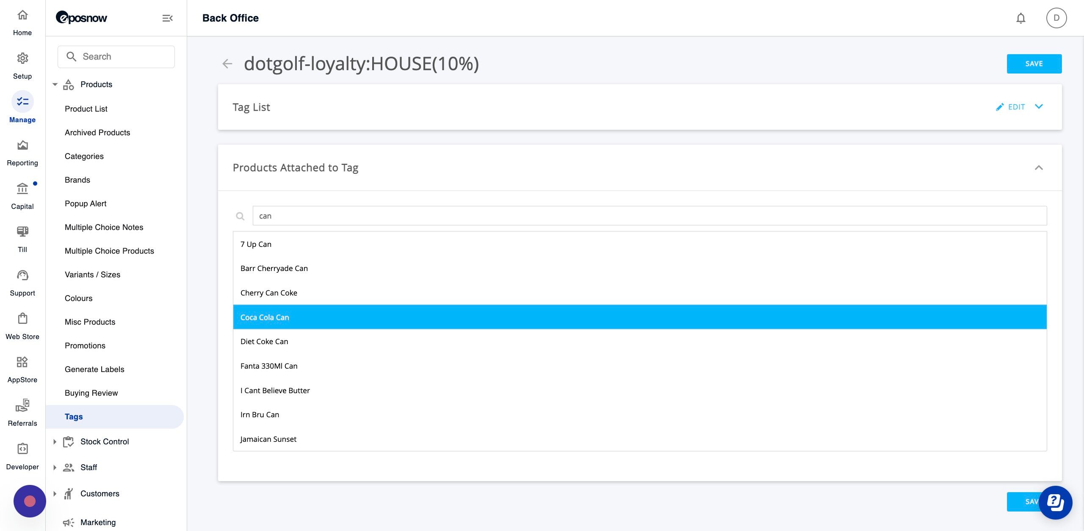Collapse the Products menu section
This screenshot has width=1084, height=531.
coord(55,85)
